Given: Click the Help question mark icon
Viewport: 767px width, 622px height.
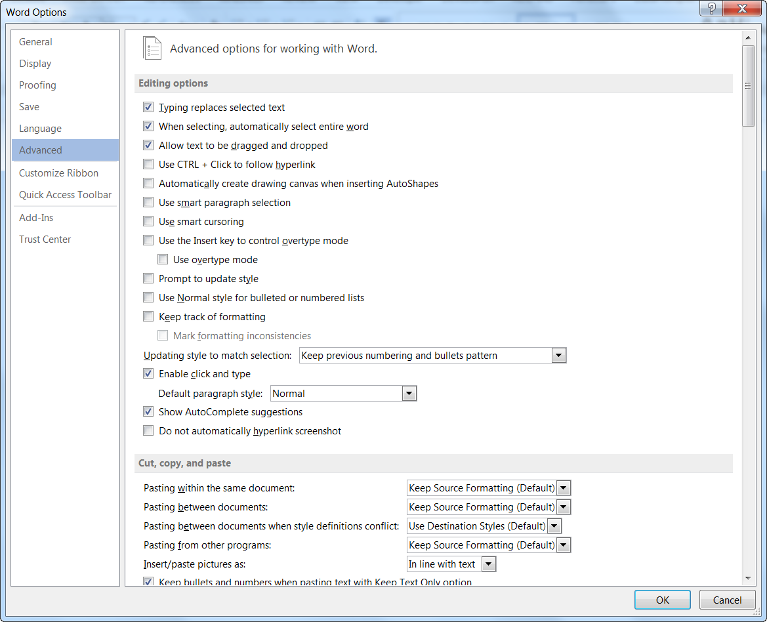Looking at the screenshot, I should (711, 9).
